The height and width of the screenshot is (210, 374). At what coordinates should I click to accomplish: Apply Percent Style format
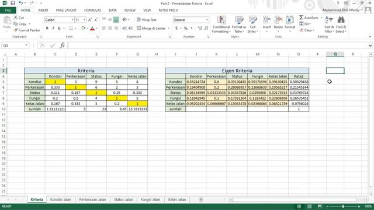point(186,28)
